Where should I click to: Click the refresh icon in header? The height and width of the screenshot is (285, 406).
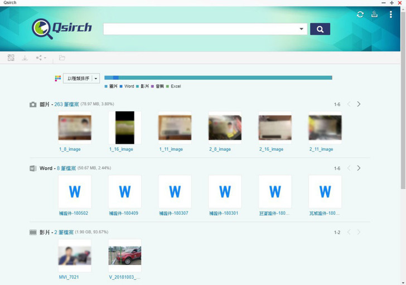360,14
